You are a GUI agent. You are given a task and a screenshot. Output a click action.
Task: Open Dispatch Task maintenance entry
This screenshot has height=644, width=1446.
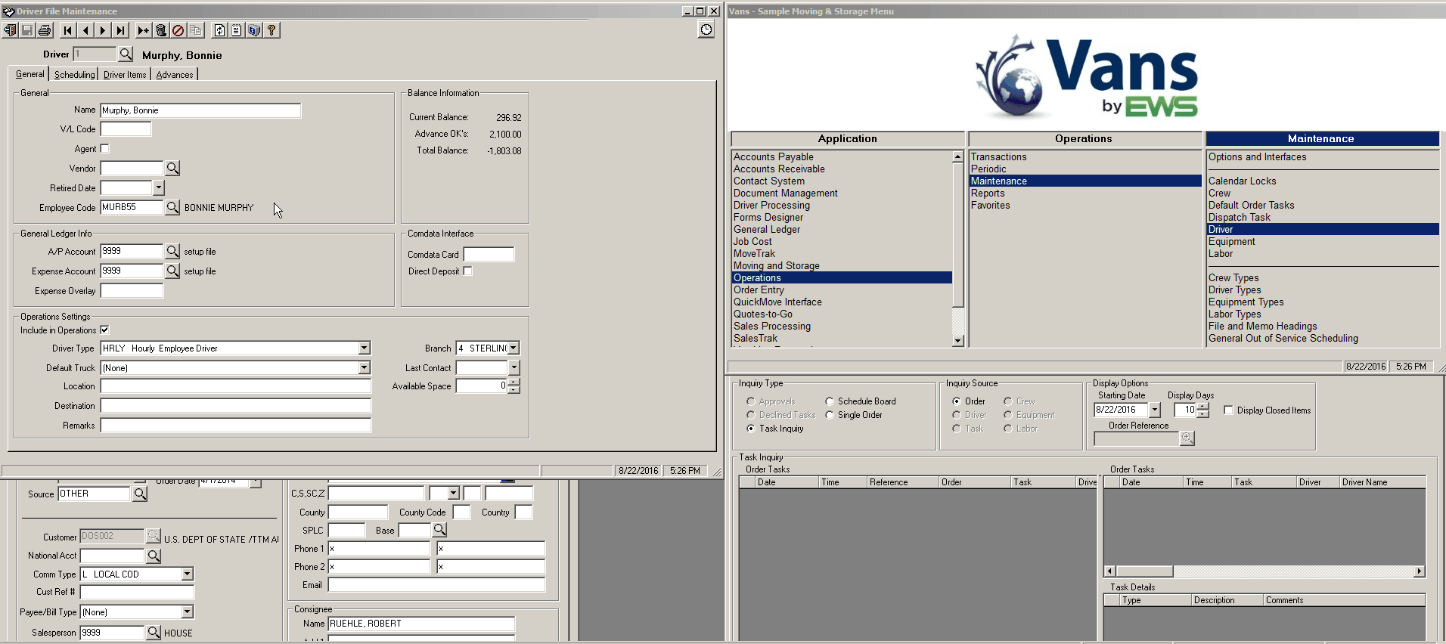(1239, 217)
